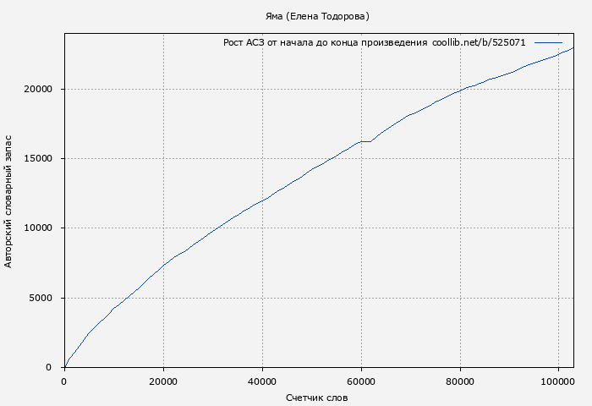The image size is (592, 406).
Task: Click the 40000 tick label on x-axis
Action: click(262, 381)
